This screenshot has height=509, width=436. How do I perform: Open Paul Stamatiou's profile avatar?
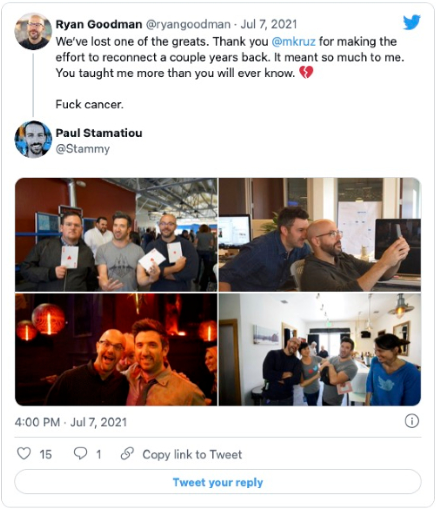point(33,139)
